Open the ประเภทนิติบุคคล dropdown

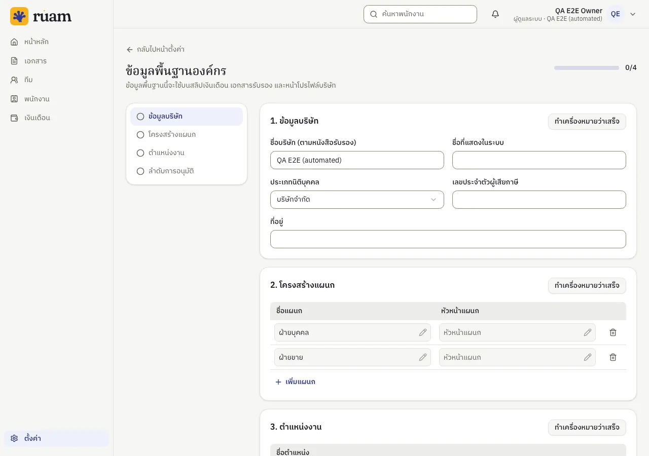point(357,200)
